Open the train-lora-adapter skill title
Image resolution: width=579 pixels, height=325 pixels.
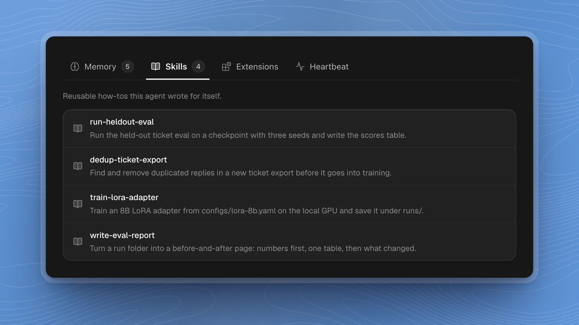tap(124, 197)
